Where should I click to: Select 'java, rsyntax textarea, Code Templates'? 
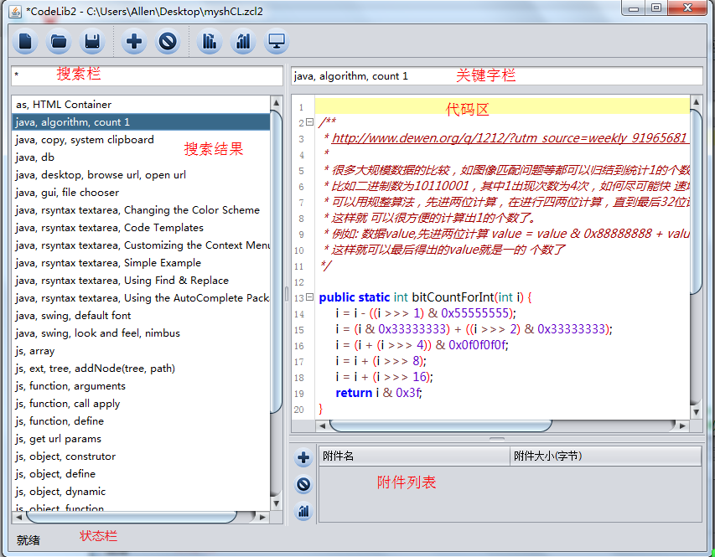141,228
